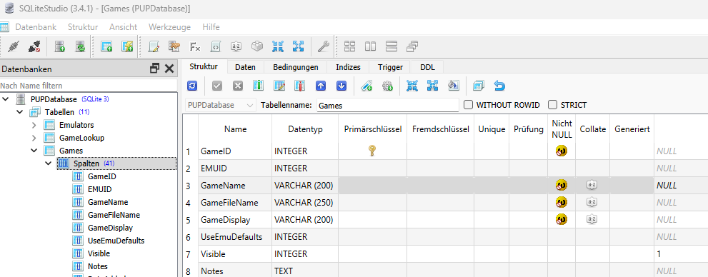The width and height of the screenshot is (708, 277).
Task: Select EMUID in the left tree
Action: tap(100, 189)
